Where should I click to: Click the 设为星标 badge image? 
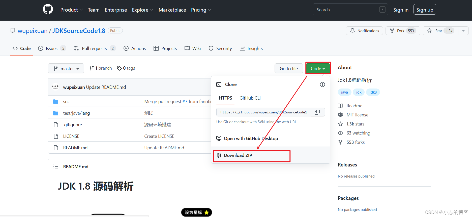197,212
